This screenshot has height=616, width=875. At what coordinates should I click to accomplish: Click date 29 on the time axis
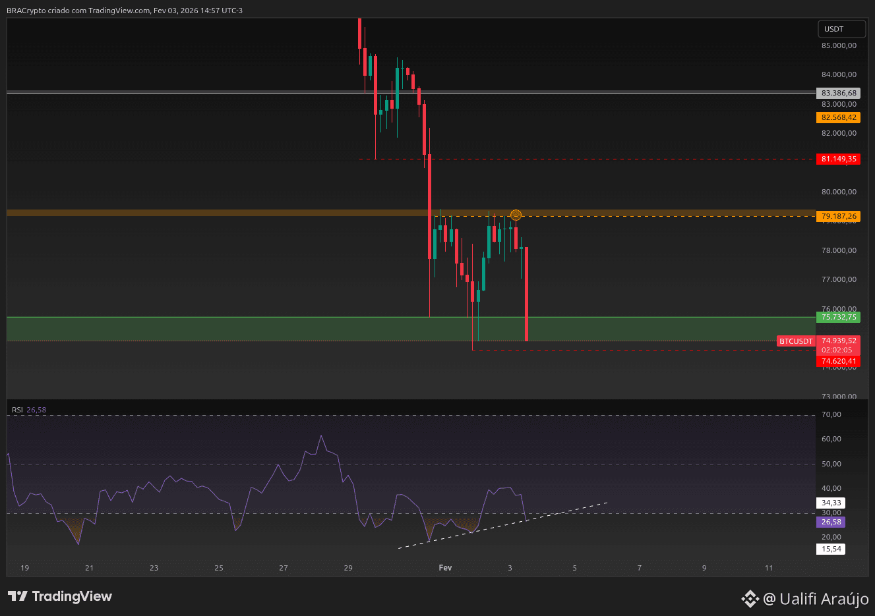(x=348, y=568)
